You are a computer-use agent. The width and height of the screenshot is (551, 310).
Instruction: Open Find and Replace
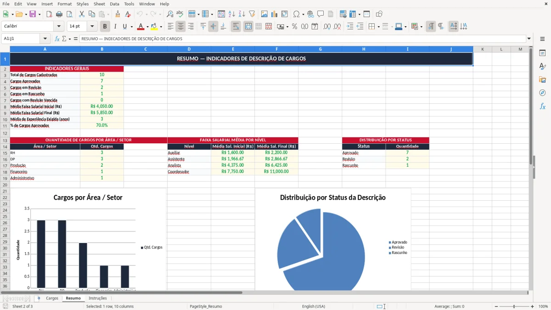[x=170, y=14]
